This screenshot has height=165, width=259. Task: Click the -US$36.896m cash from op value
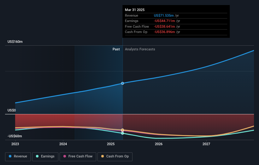pyautogui.click(x=164, y=32)
